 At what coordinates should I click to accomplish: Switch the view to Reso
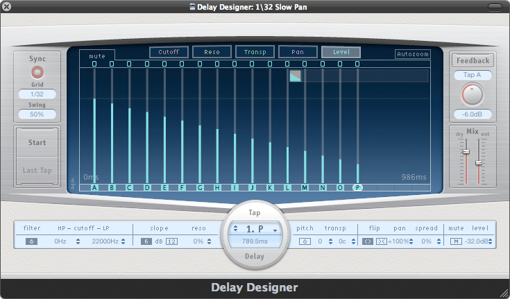pyautogui.click(x=212, y=52)
